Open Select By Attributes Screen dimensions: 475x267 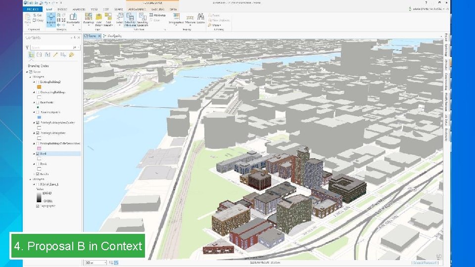tap(130, 19)
